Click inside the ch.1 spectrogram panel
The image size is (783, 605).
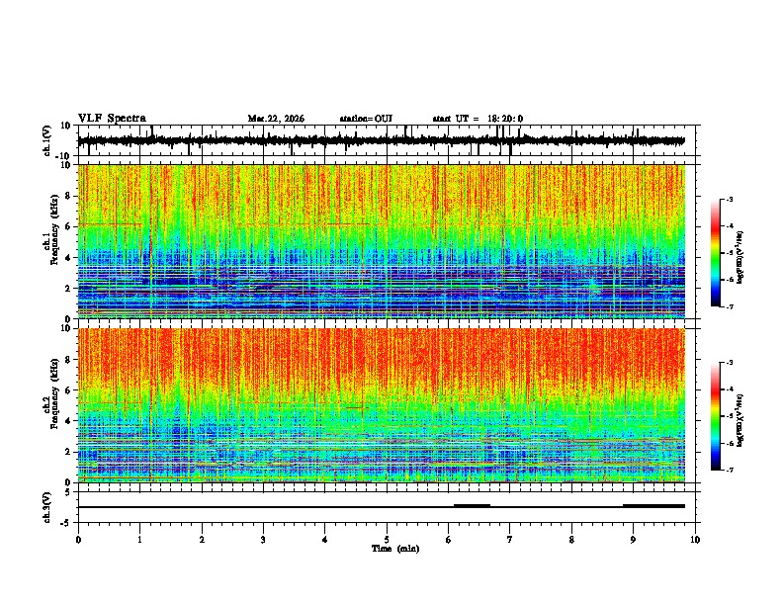(x=381, y=241)
